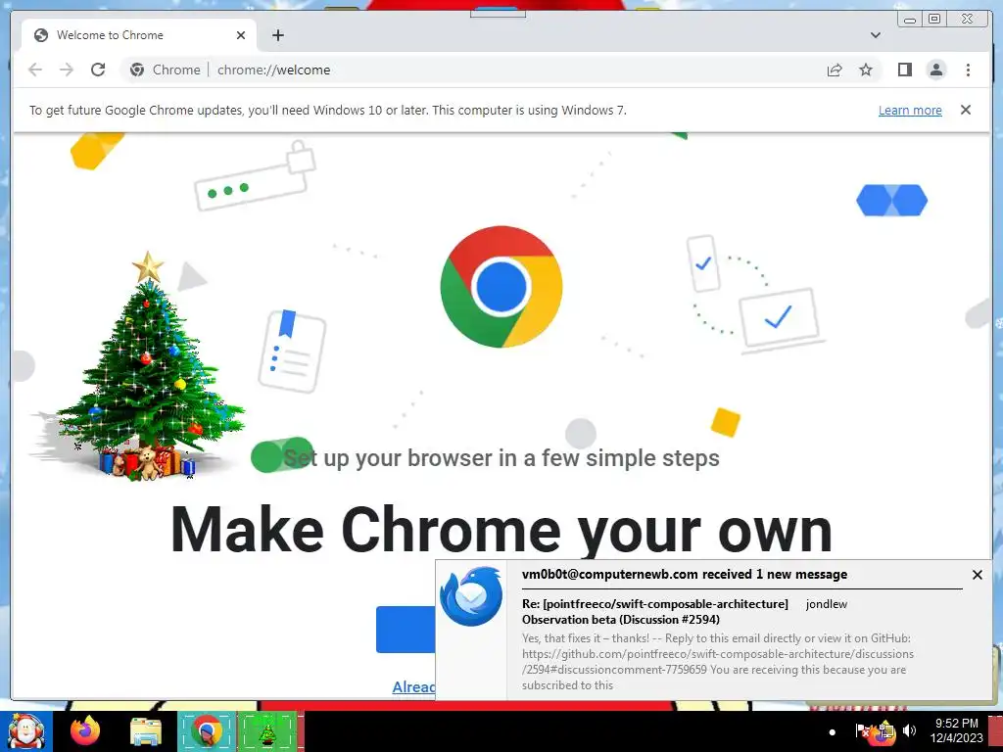Open Action Center flag tray icon
The height and width of the screenshot is (752, 1003).
[862, 730]
